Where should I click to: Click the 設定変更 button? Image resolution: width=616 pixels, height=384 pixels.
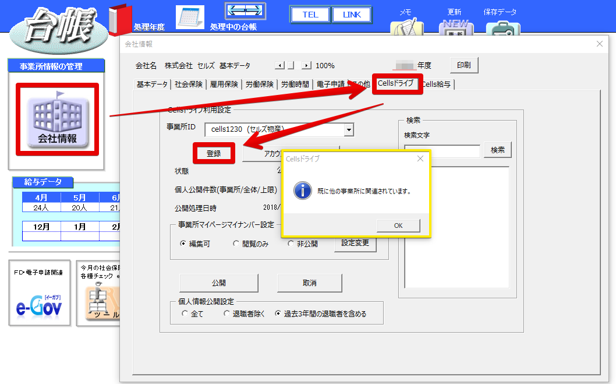355,243
